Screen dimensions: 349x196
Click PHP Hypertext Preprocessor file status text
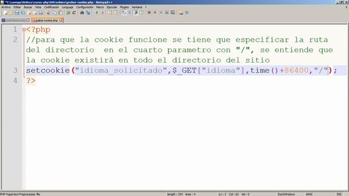[20, 194]
